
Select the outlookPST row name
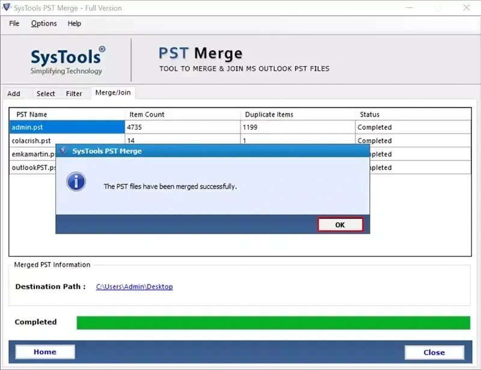[34, 168]
